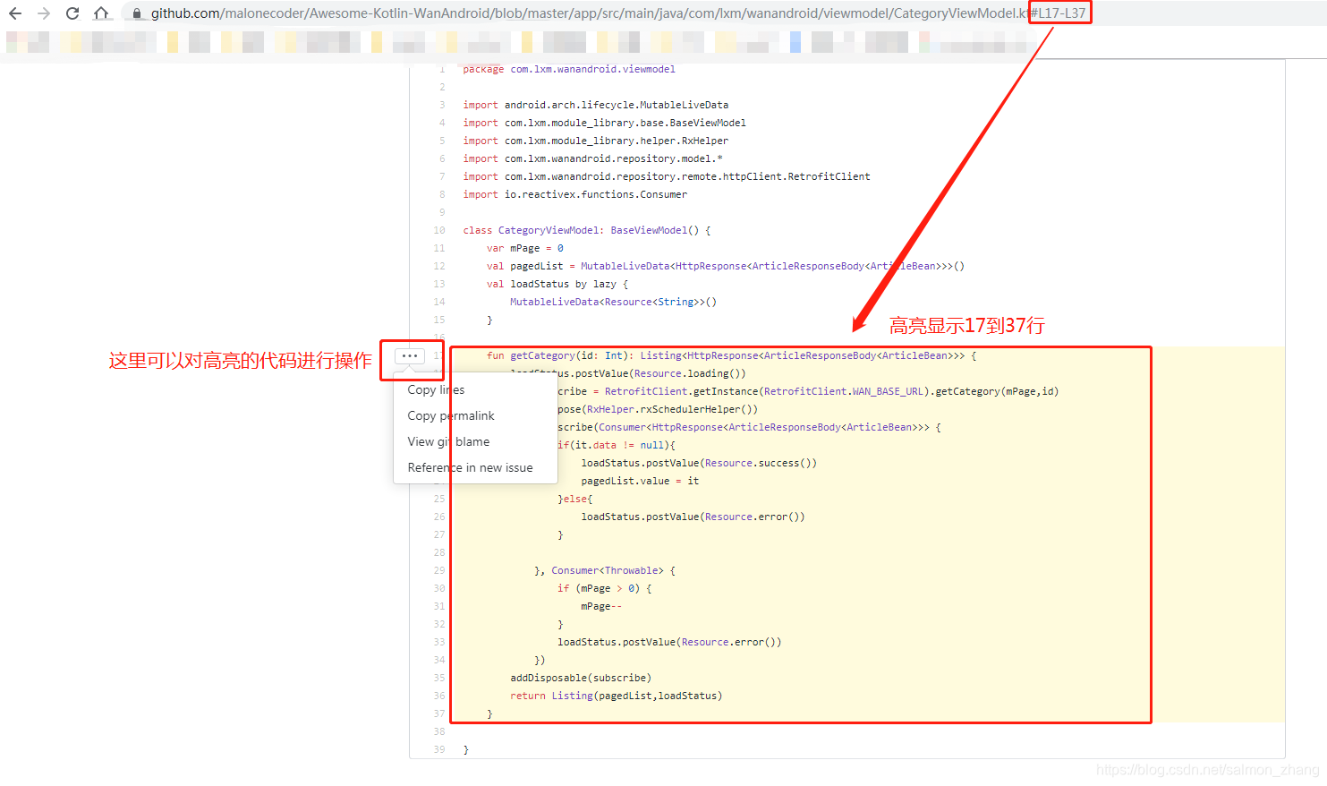Open View git blame
The height and width of the screenshot is (786, 1327).
pos(448,441)
